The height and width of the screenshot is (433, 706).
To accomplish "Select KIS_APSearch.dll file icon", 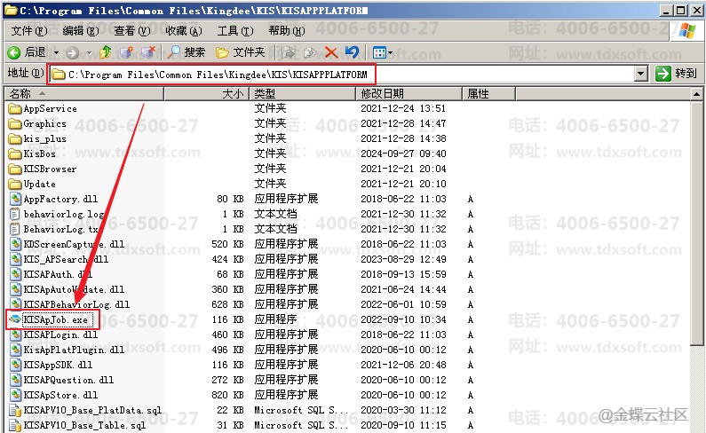I will (16, 259).
